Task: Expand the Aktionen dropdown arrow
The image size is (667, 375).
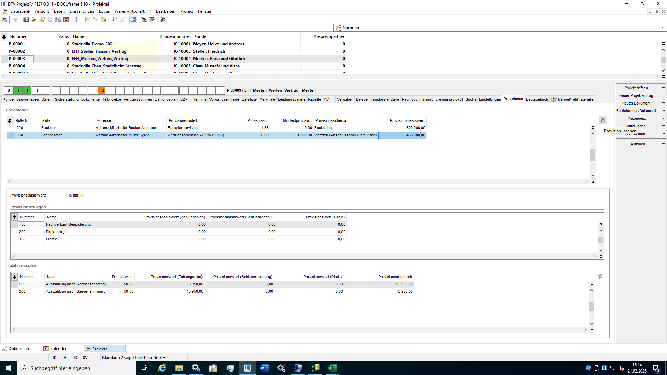Action: [x=664, y=144]
